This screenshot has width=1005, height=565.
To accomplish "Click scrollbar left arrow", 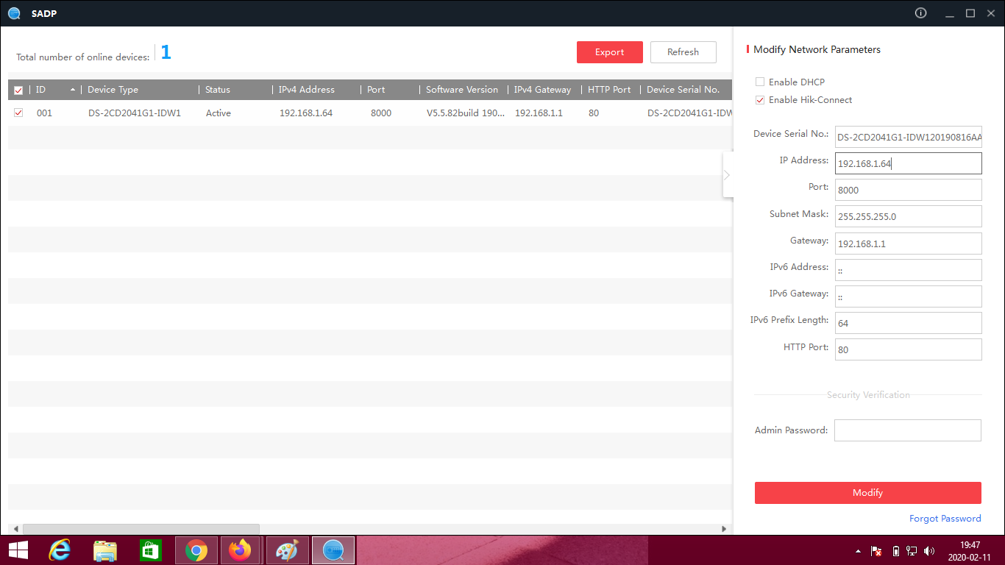I will pyautogui.click(x=15, y=529).
